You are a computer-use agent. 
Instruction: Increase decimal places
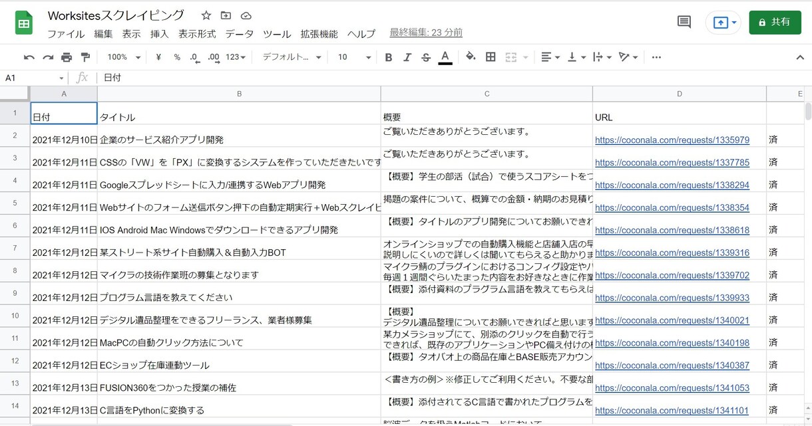pos(214,57)
